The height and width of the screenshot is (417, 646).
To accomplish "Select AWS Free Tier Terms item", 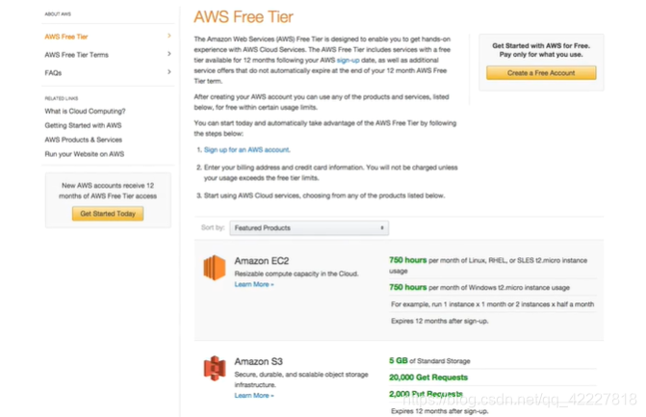I will click(x=76, y=55).
